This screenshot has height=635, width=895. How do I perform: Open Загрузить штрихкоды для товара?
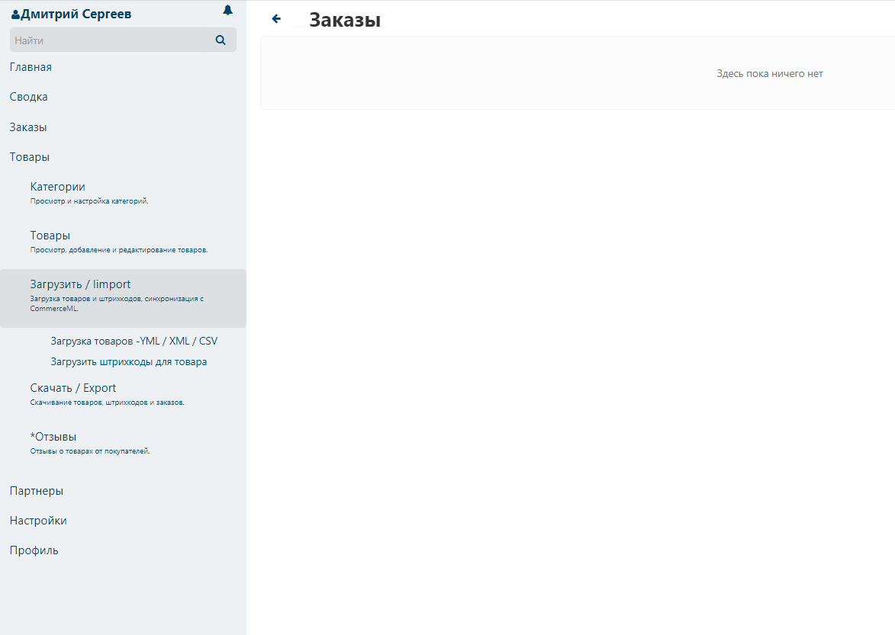(x=129, y=361)
